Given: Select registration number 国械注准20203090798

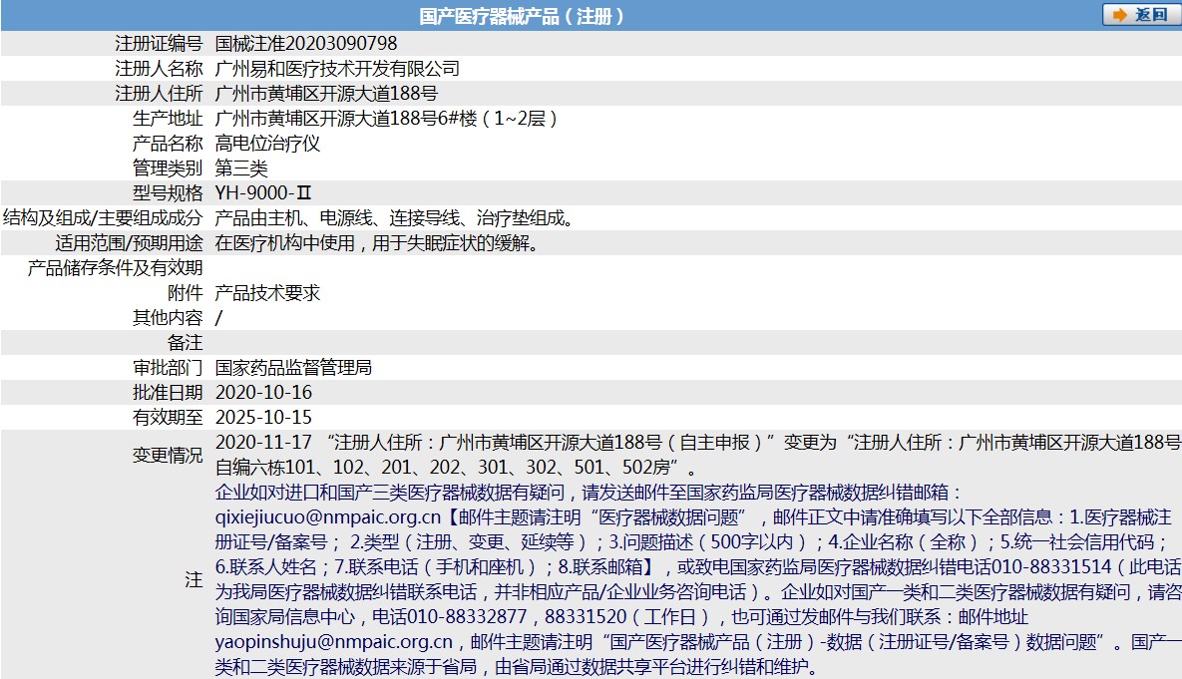Looking at the screenshot, I should tap(306, 44).
